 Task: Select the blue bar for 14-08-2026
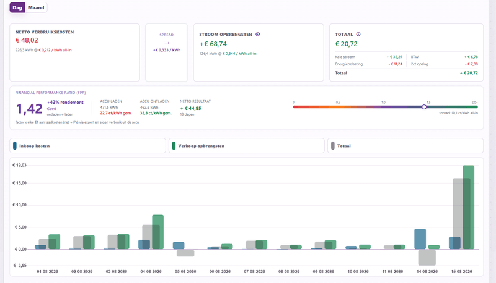tap(420, 239)
